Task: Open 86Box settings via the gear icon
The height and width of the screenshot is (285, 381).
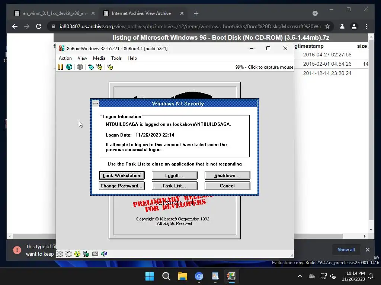Action: click(x=110, y=67)
